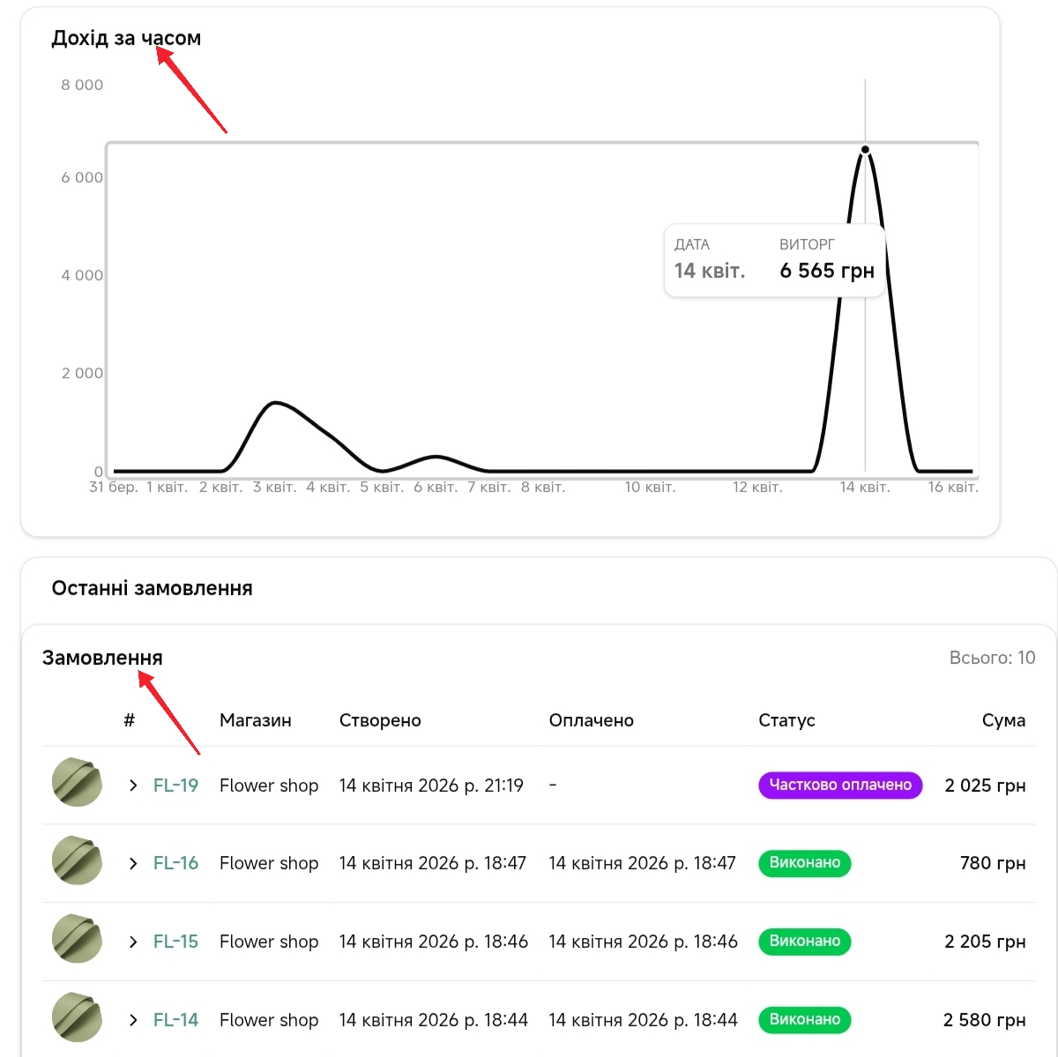
Task: Sort by the 'Створено' column header
Action: pyautogui.click(x=380, y=720)
